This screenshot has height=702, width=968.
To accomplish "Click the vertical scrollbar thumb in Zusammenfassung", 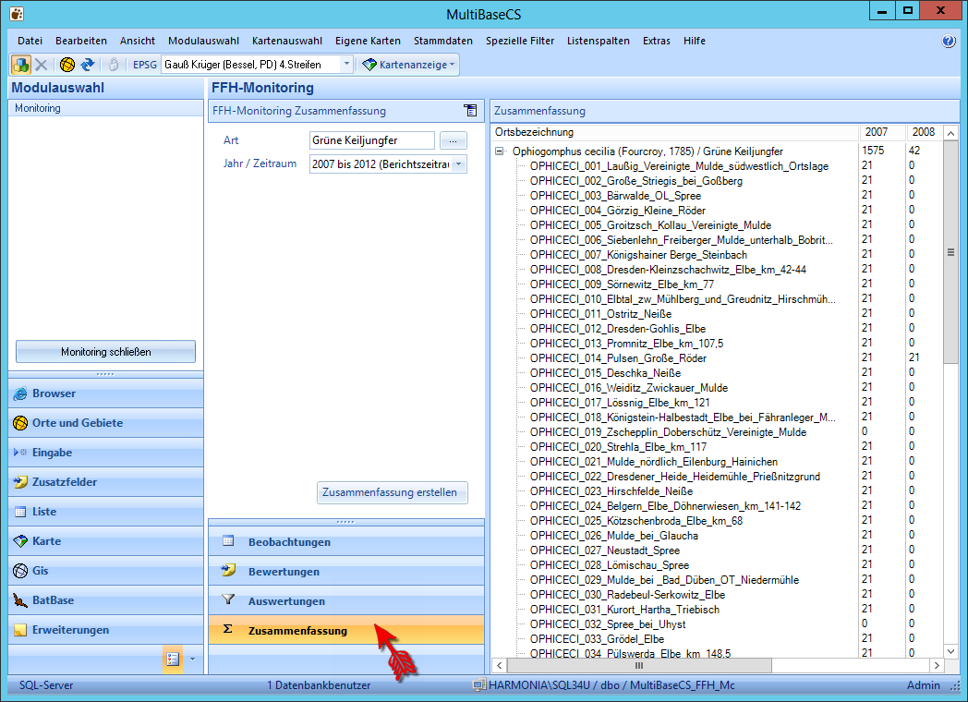I will pyautogui.click(x=950, y=252).
